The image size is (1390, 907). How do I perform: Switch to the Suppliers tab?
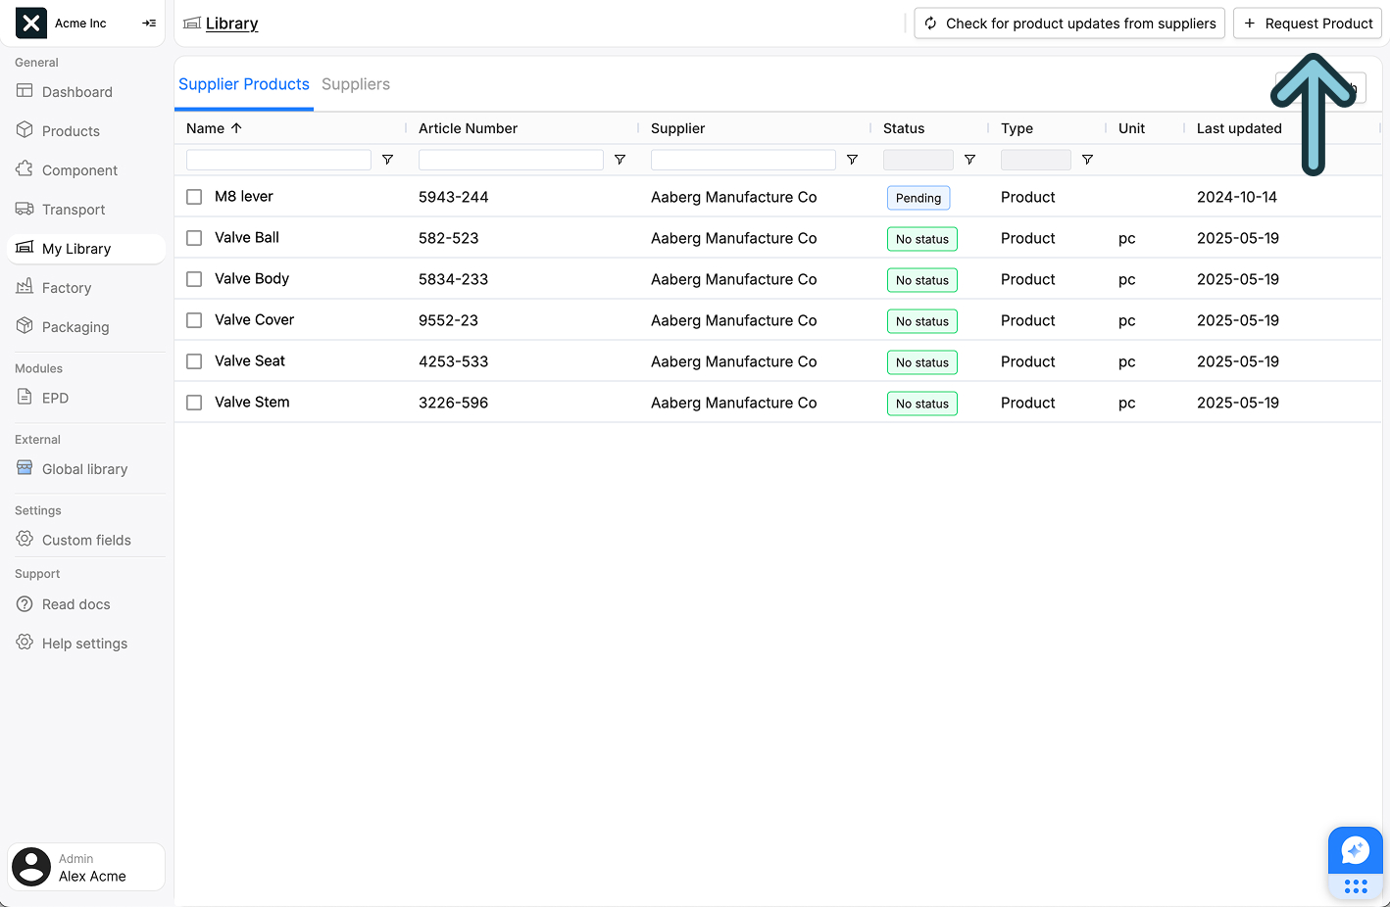355,84
